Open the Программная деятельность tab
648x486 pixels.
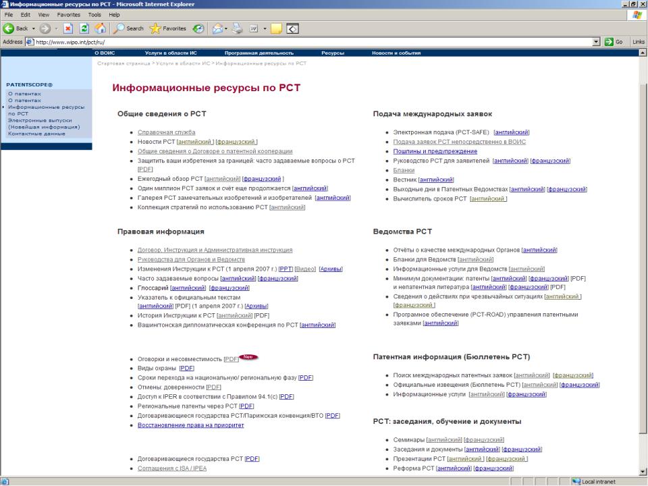(x=259, y=53)
